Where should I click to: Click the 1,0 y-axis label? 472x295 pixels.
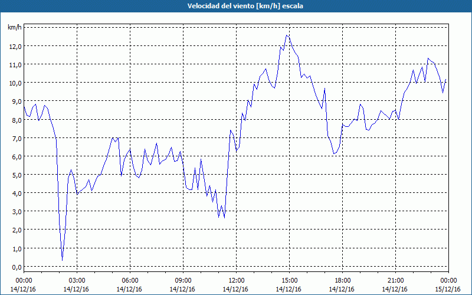(x=17, y=249)
